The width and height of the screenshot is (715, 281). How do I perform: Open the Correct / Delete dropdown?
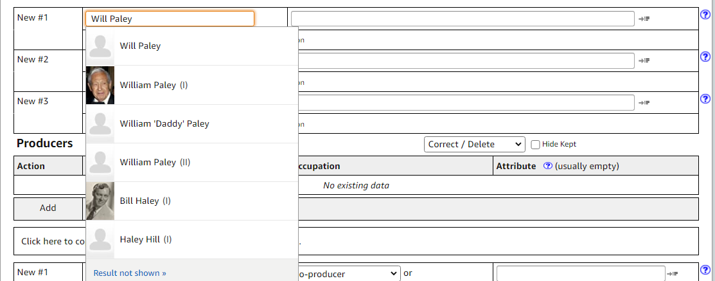point(474,144)
